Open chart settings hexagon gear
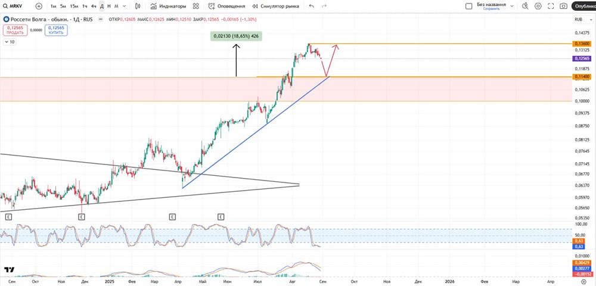The image size is (596, 286). (538, 6)
